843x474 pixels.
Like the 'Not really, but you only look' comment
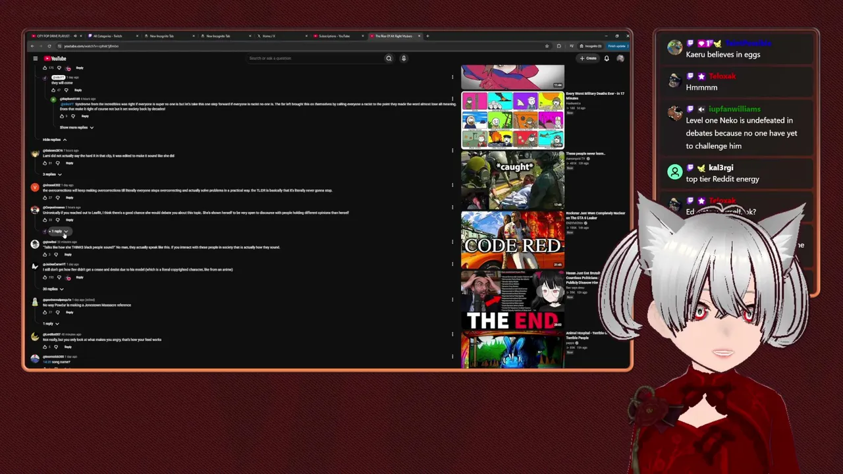coord(45,346)
